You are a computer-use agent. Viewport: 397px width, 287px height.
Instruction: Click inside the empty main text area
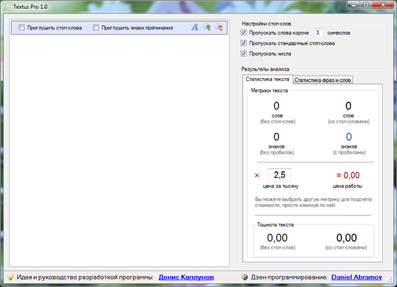point(119,151)
